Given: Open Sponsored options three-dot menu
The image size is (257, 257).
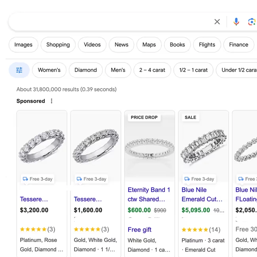Looking at the screenshot, I should [51, 101].
